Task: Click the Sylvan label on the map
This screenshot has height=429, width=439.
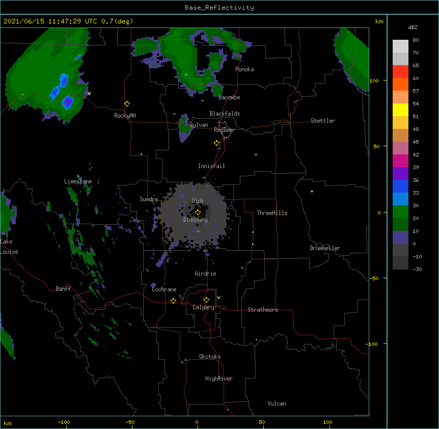Action: 199,125
